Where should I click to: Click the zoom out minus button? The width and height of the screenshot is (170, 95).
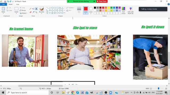pos(151,89)
